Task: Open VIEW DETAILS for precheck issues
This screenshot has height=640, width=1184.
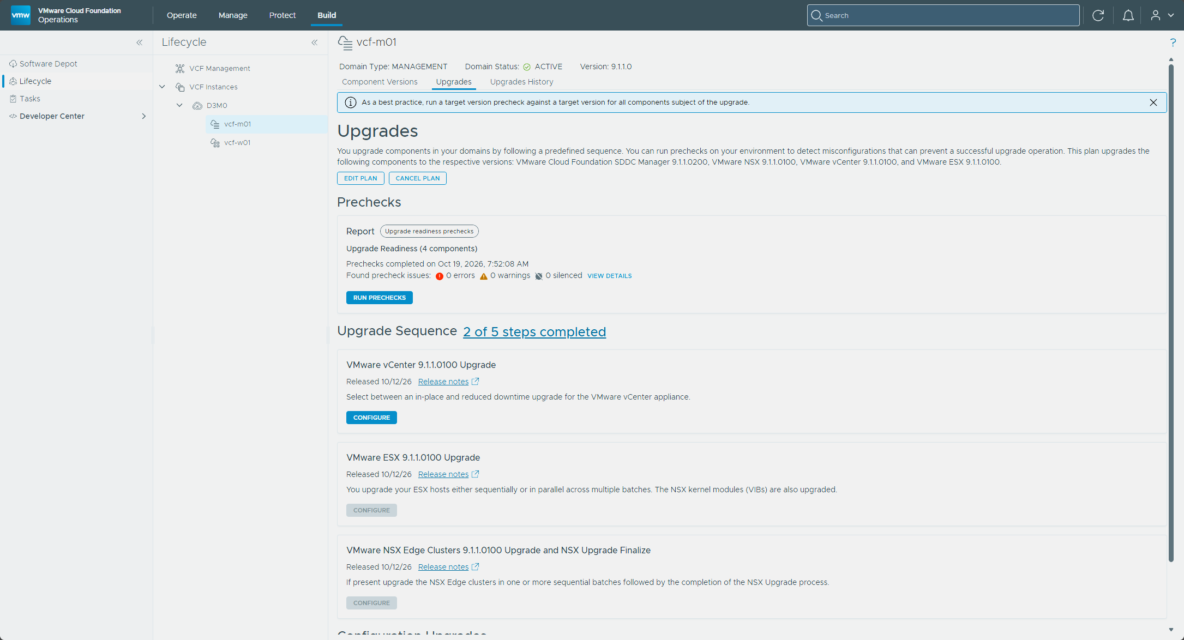Action: click(x=609, y=276)
